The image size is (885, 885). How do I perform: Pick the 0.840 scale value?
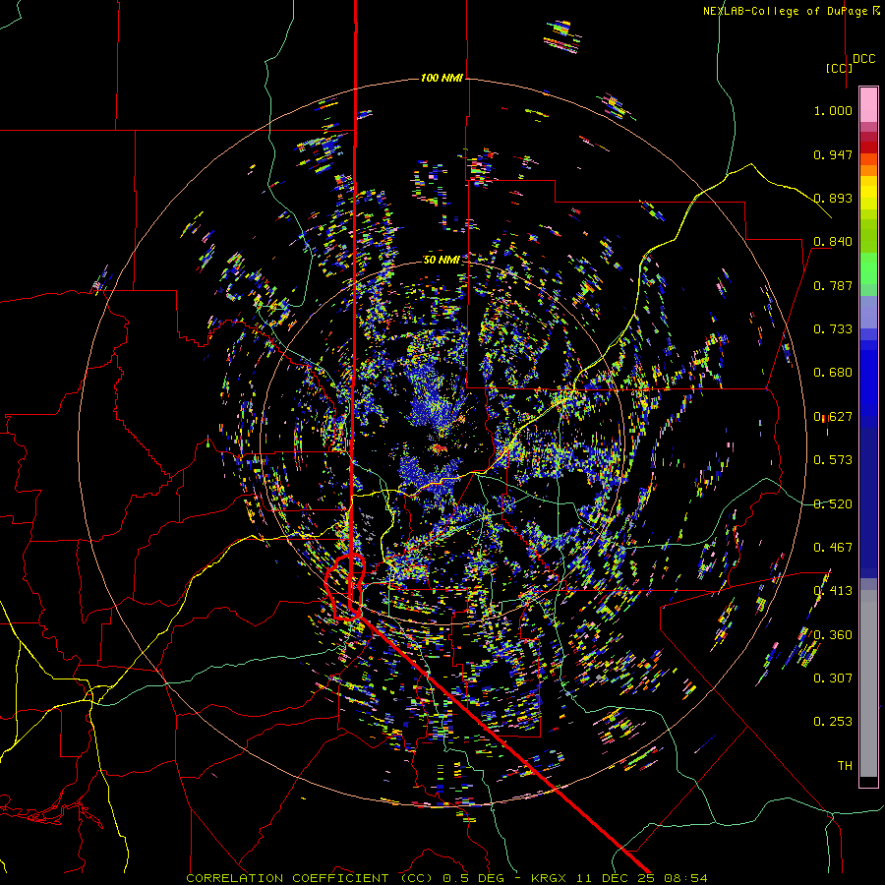pyautogui.click(x=833, y=242)
